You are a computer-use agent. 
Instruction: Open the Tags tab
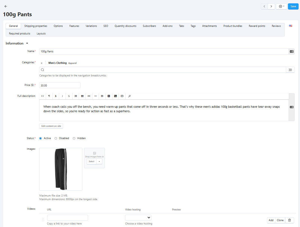click(x=193, y=26)
